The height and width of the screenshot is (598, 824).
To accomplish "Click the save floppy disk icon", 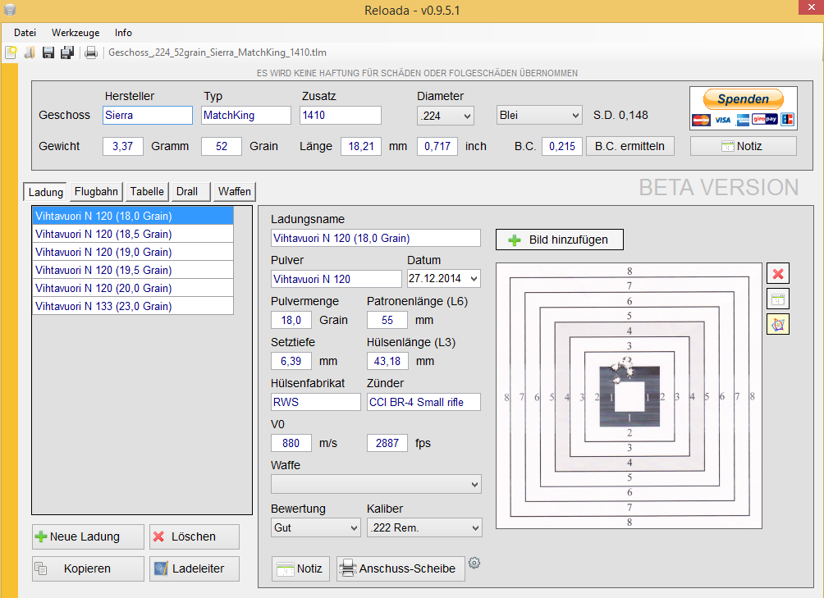I will 48,52.
